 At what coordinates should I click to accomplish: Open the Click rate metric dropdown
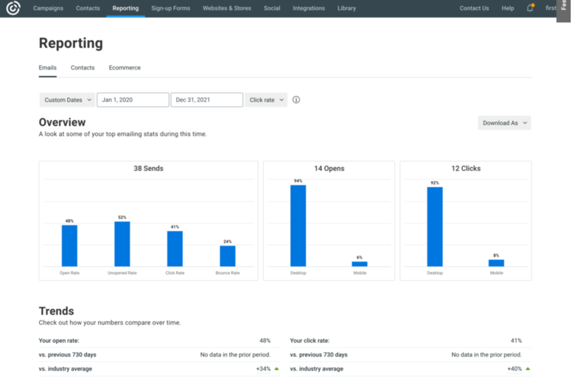click(266, 99)
